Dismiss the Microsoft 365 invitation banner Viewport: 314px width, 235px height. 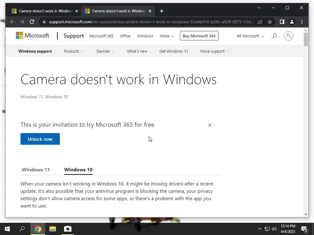click(210, 125)
